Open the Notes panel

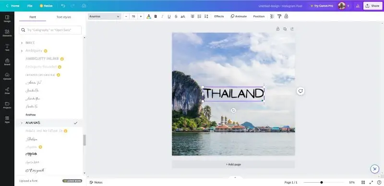click(x=96, y=182)
